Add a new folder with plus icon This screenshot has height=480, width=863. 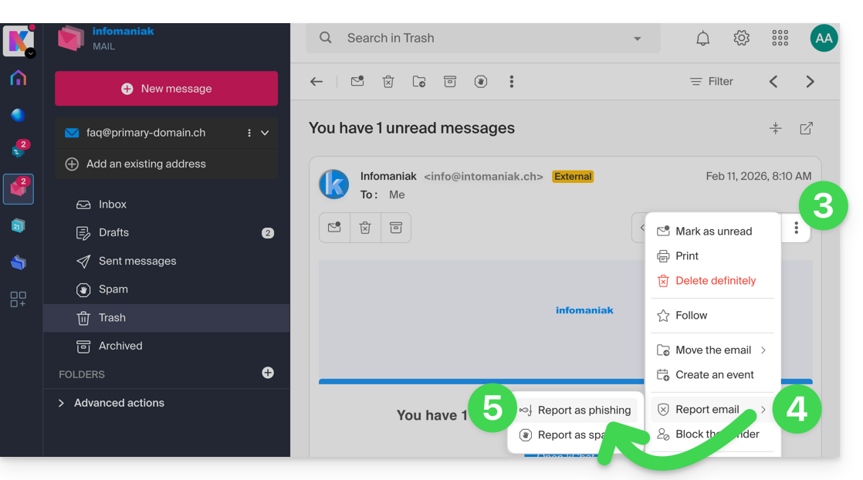click(x=268, y=373)
